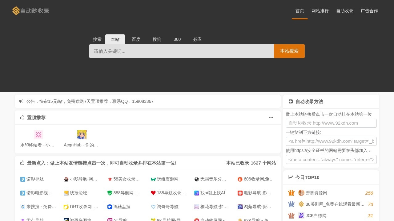Open 线报论坛 link
This screenshot has width=394, height=221.
(x=78, y=193)
